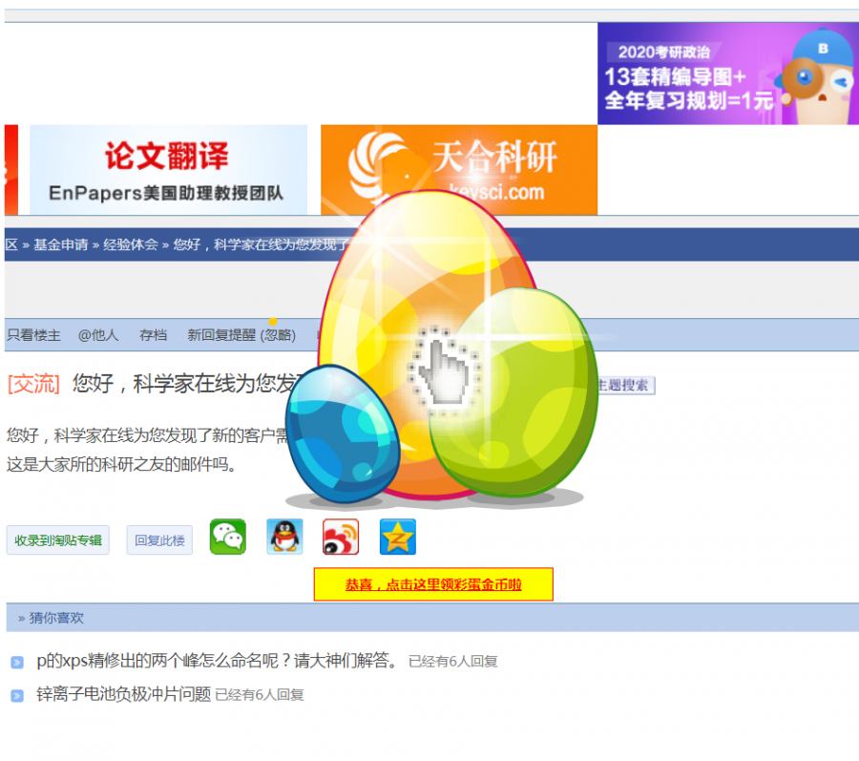Share post via WeChat icon

[228, 537]
